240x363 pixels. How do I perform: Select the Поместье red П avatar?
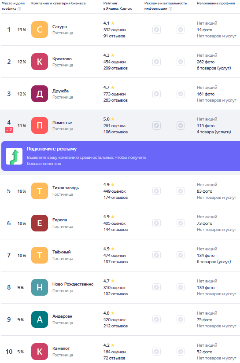40,125
